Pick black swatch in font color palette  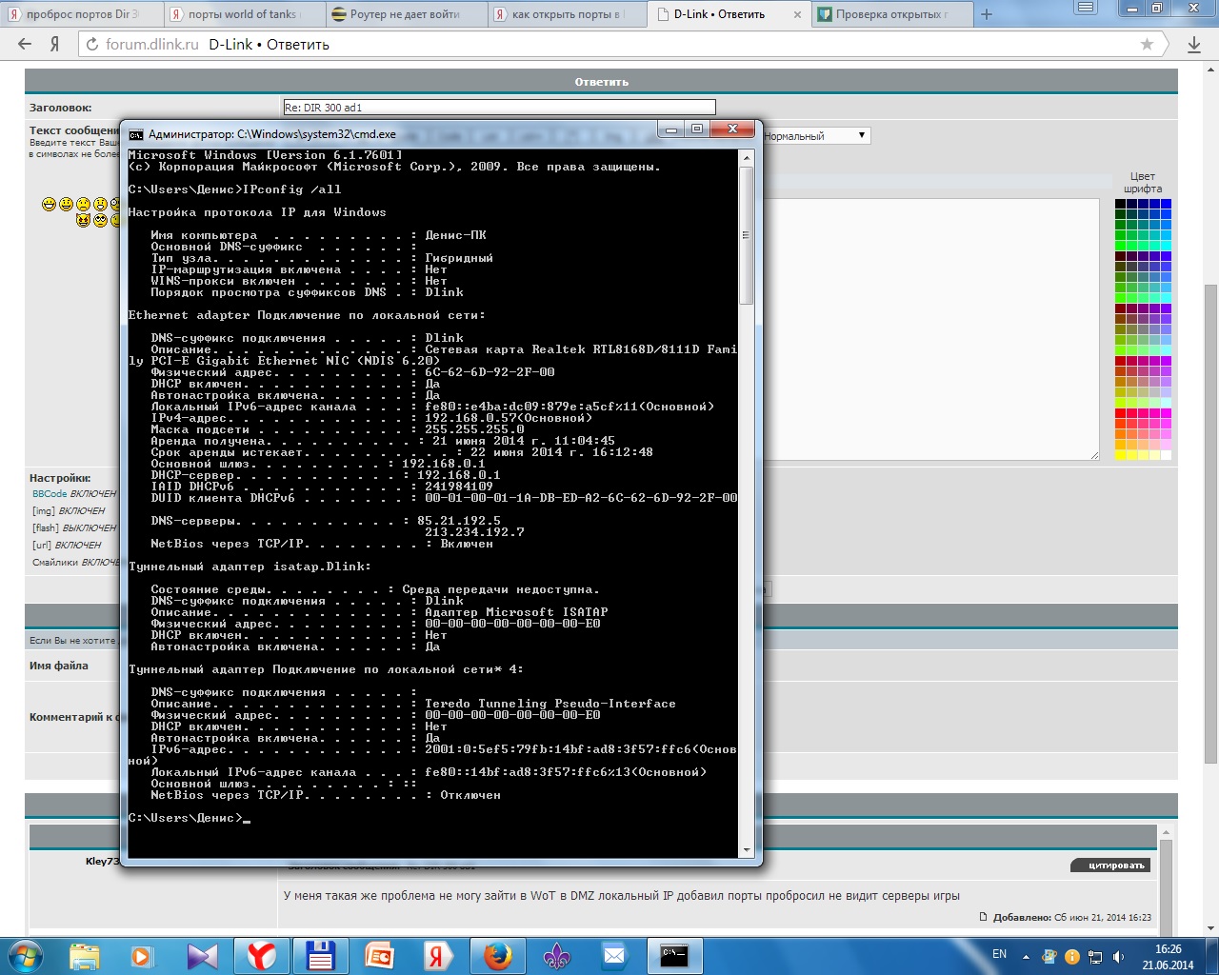[x=1120, y=204]
